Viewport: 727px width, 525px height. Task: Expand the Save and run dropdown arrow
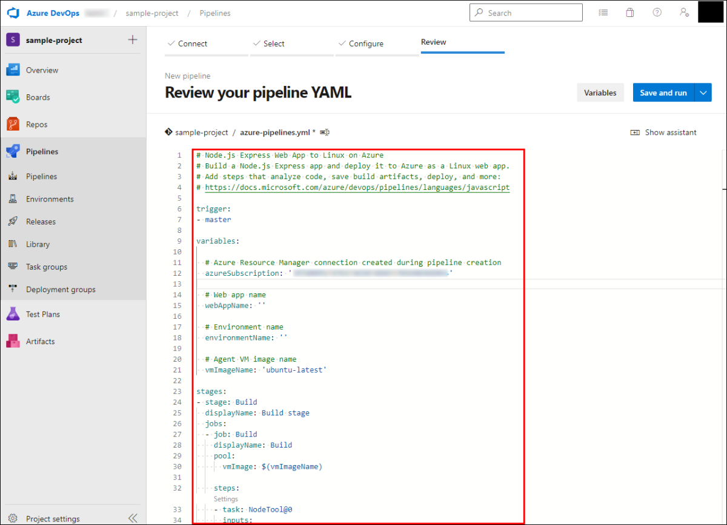tap(703, 93)
